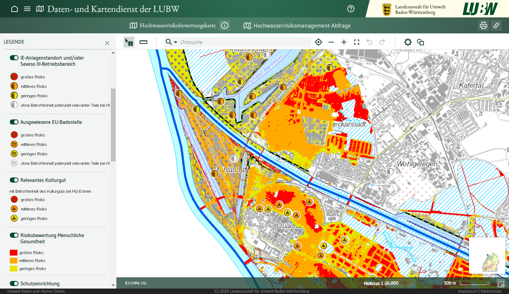Open map settings gear
Image resolution: width=509 pixels, height=294 pixels.
click(x=408, y=42)
